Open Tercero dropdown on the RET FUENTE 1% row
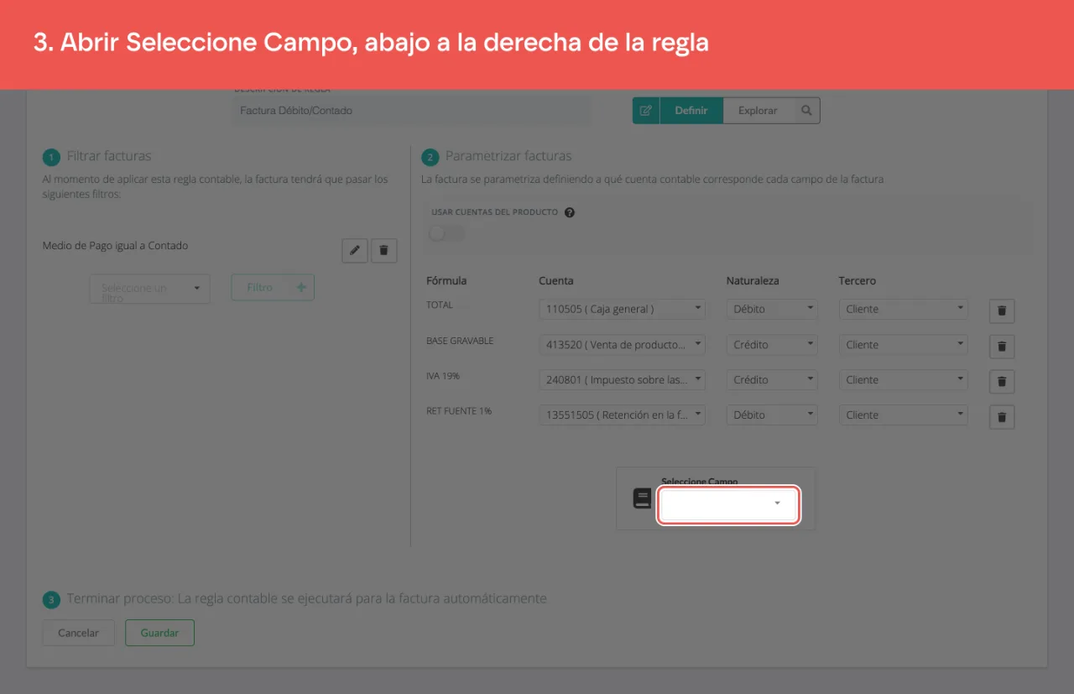This screenshot has width=1074, height=694. coord(904,415)
